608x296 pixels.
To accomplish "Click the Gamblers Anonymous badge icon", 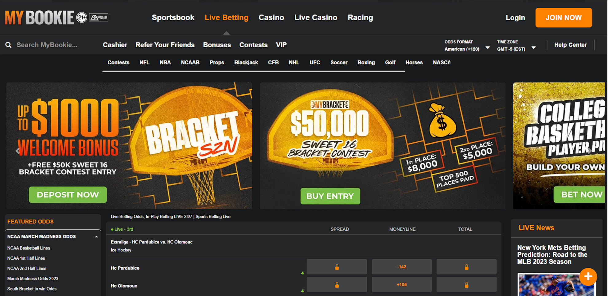I will [99, 18].
